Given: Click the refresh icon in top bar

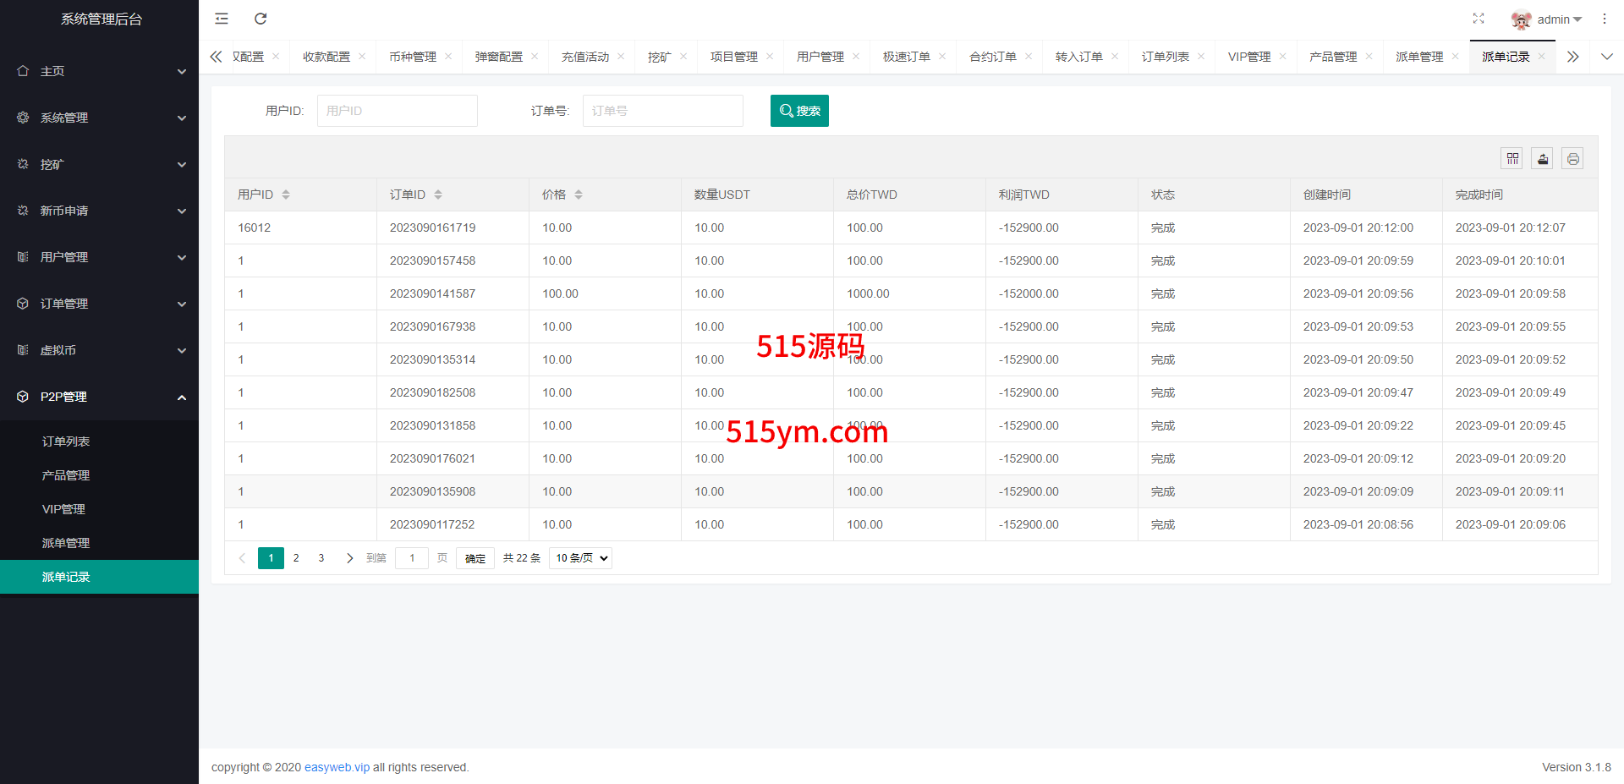Looking at the screenshot, I should (x=261, y=19).
